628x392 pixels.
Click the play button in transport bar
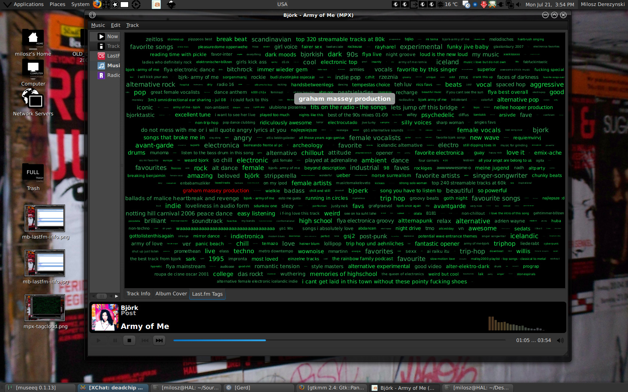(98, 340)
